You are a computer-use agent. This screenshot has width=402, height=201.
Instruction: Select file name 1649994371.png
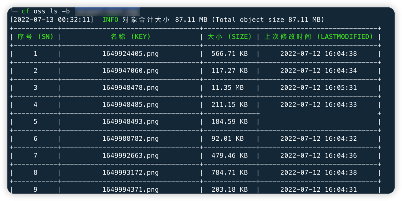tap(131, 189)
